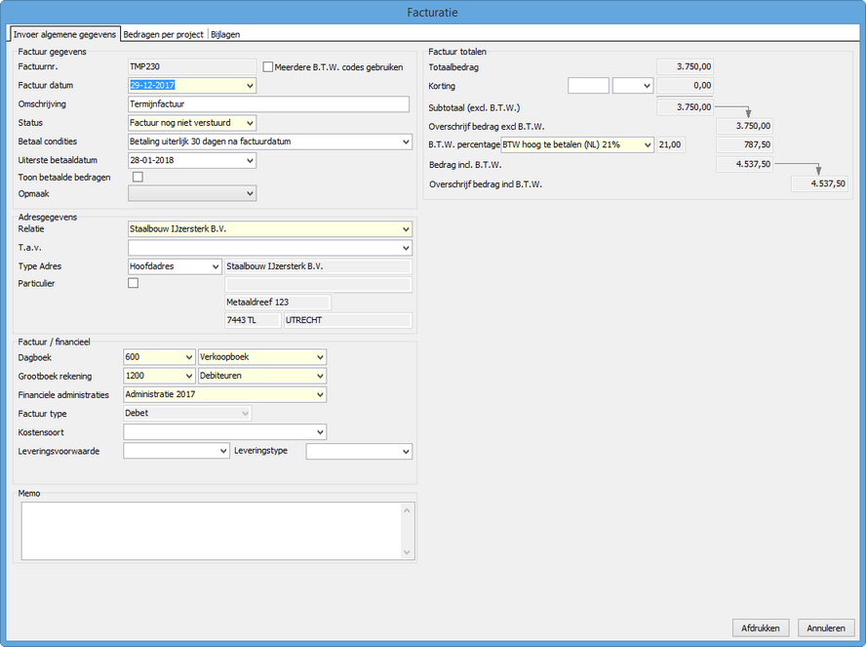Viewport: 866px width, 647px height.
Task: Open the Leveringstype dropdown
Action: pyautogui.click(x=406, y=451)
